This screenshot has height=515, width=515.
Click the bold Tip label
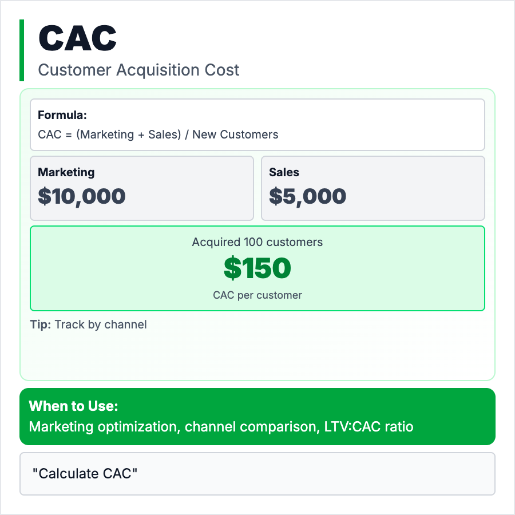click(x=41, y=325)
